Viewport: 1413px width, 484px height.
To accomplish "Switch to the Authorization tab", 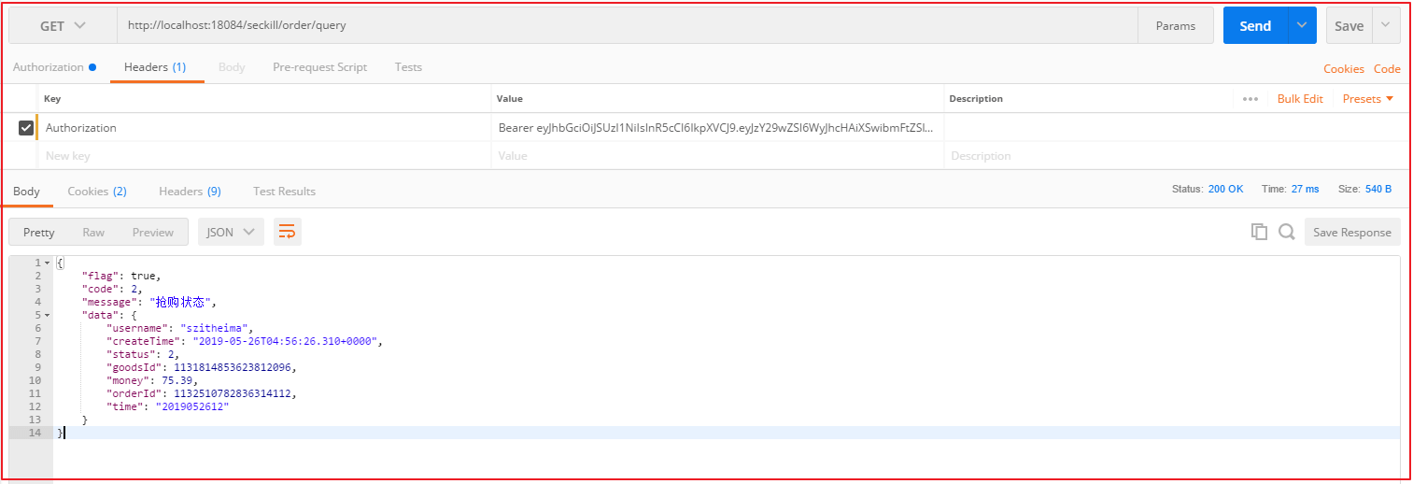I will [x=54, y=67].
